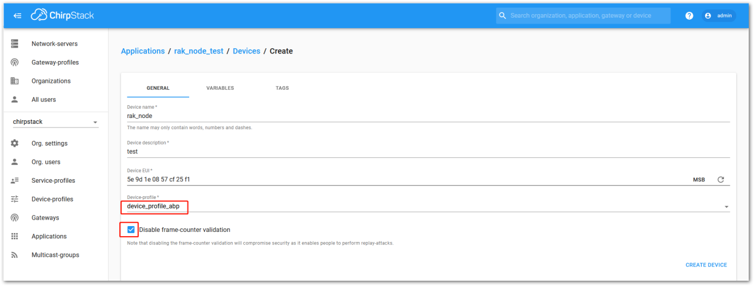Click the Applications grid icon
The height and width of the screenshot is (286, 754).
pos(15,236)
